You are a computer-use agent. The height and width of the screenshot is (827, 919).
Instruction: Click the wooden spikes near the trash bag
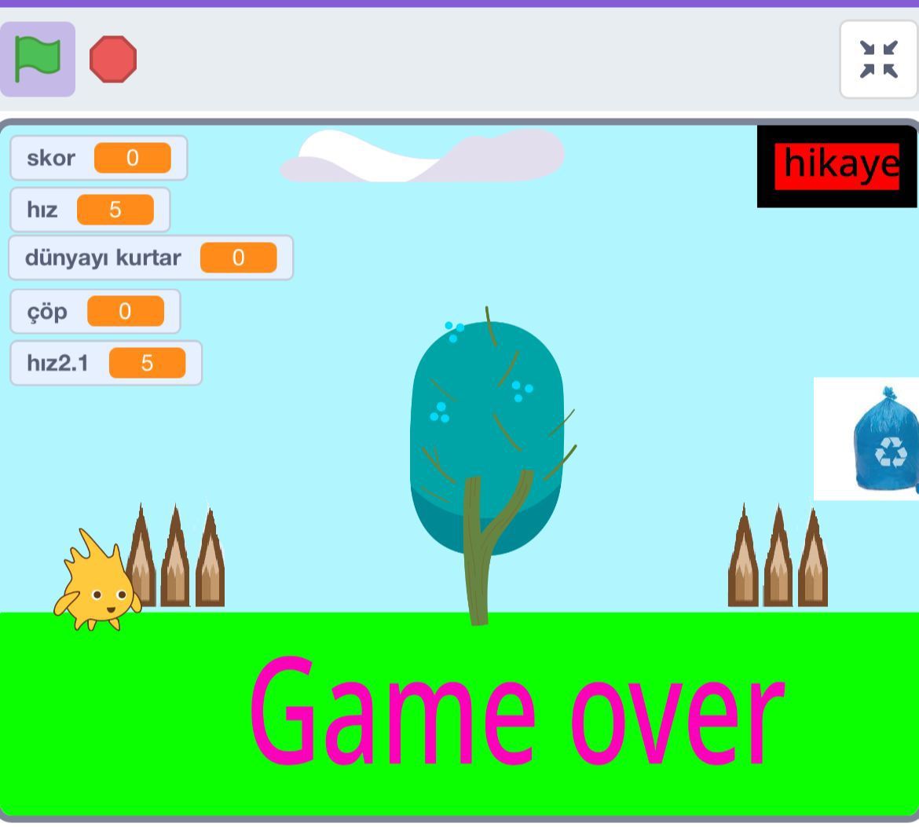[x=778, y=555]
